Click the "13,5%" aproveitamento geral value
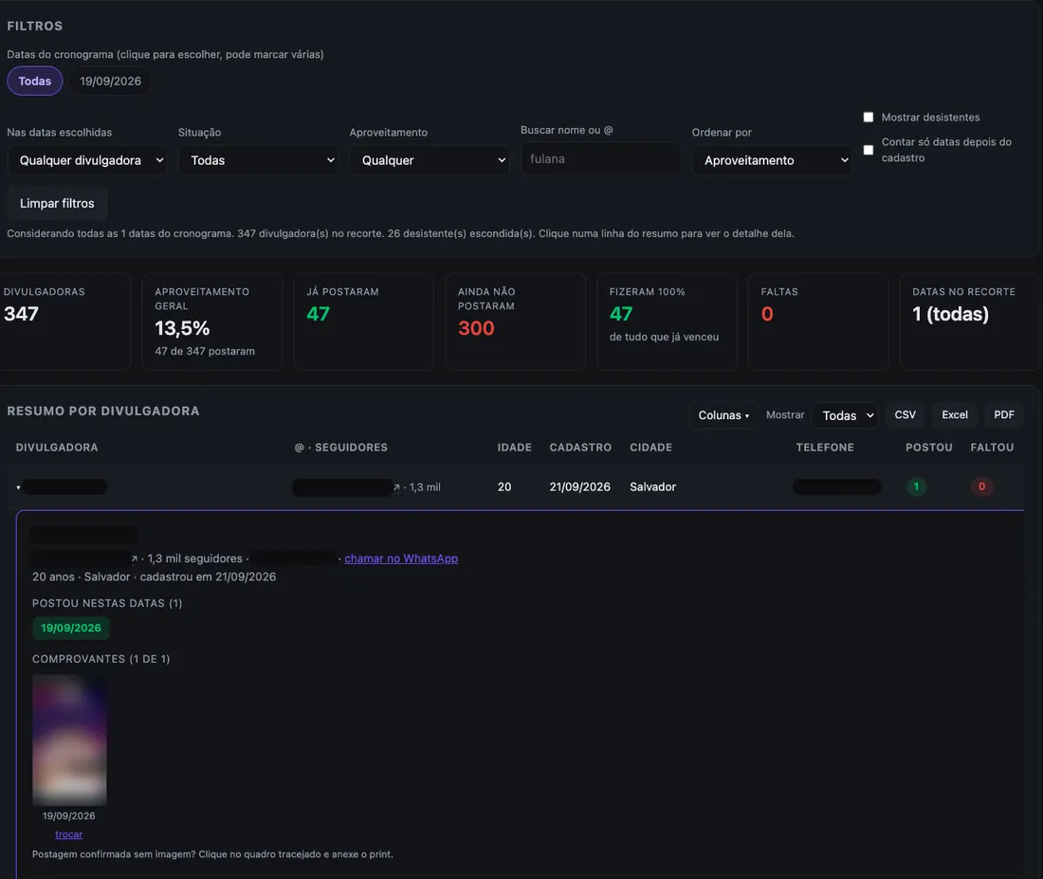Screen dimensions: 1043x879 (x=182, y=328)
